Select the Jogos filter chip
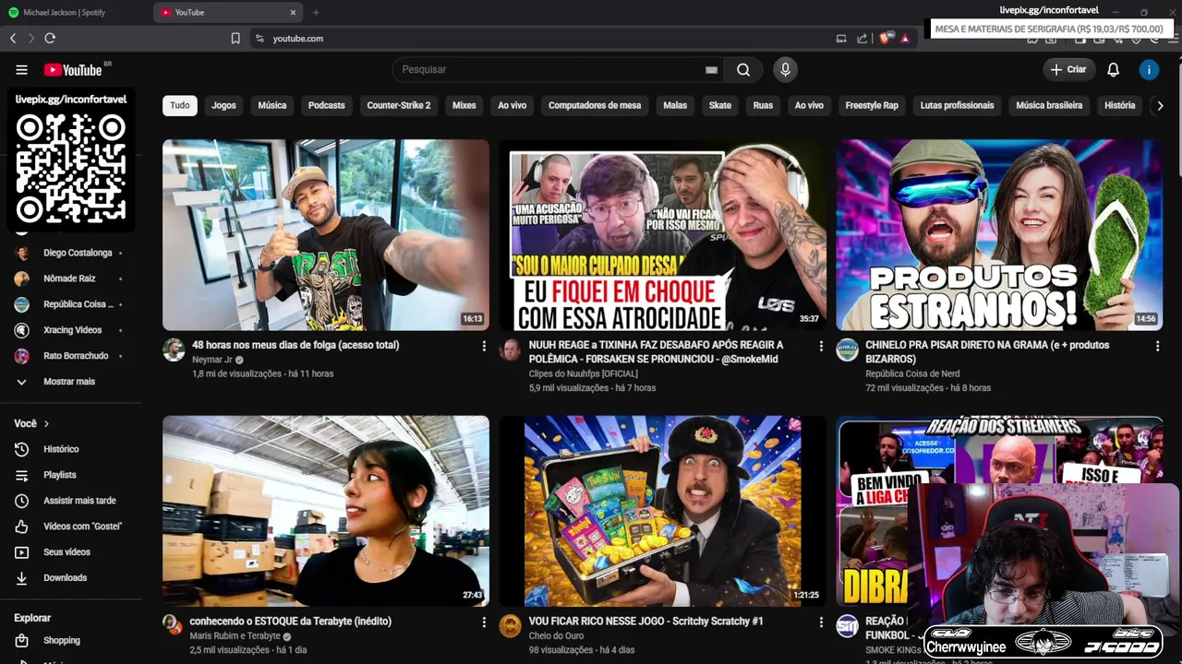 [223, 105]
